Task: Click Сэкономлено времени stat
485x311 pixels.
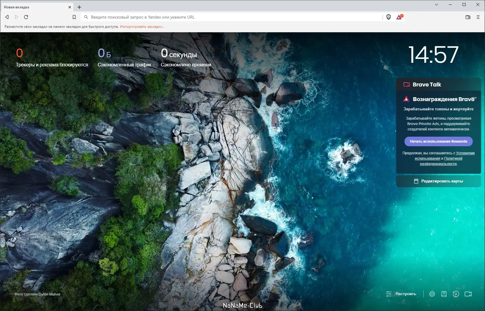Action: click(186, 58)
